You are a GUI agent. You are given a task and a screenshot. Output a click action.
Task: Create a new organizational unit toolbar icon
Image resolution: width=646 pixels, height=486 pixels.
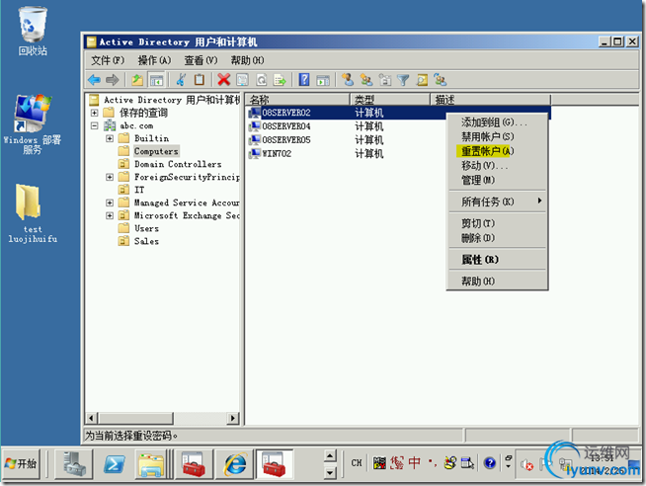coord(385,79)
